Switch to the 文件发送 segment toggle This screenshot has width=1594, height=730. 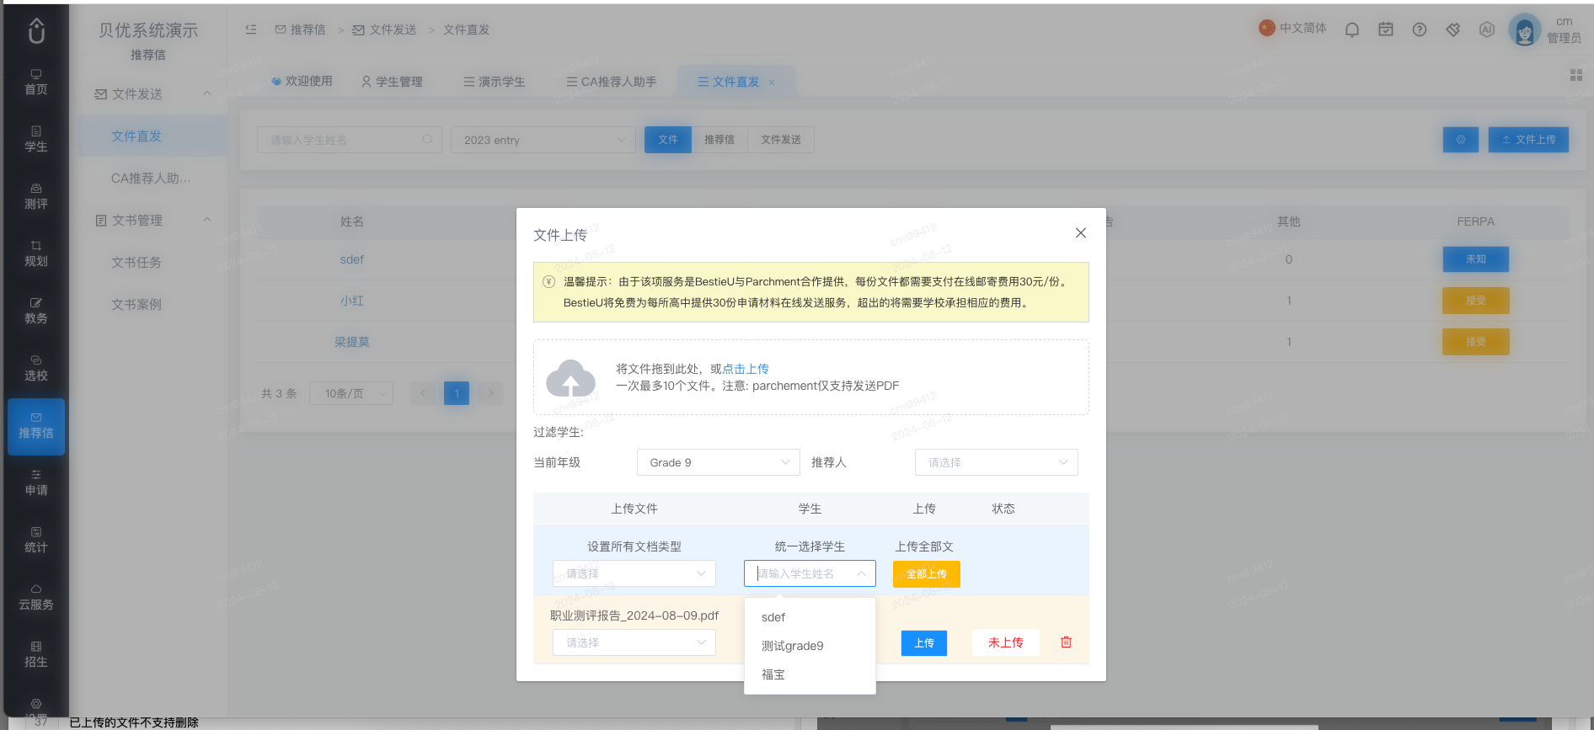[781, 140]
